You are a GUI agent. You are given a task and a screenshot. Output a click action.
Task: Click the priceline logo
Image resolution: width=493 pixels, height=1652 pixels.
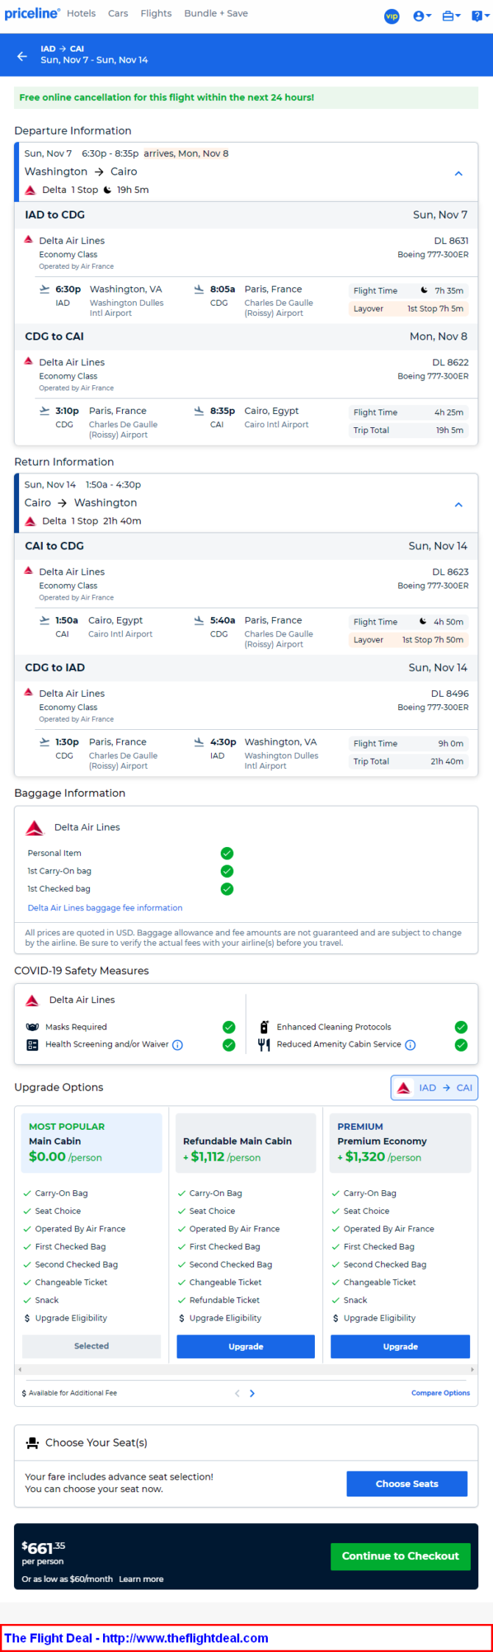tap(32, 13)
